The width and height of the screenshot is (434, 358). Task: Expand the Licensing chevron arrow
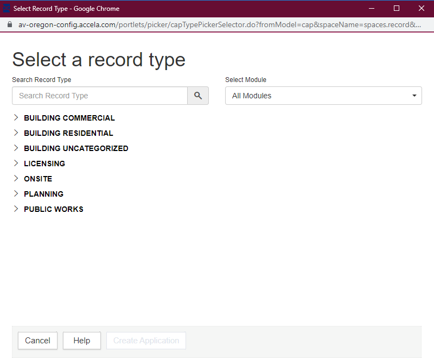point(16,164)
